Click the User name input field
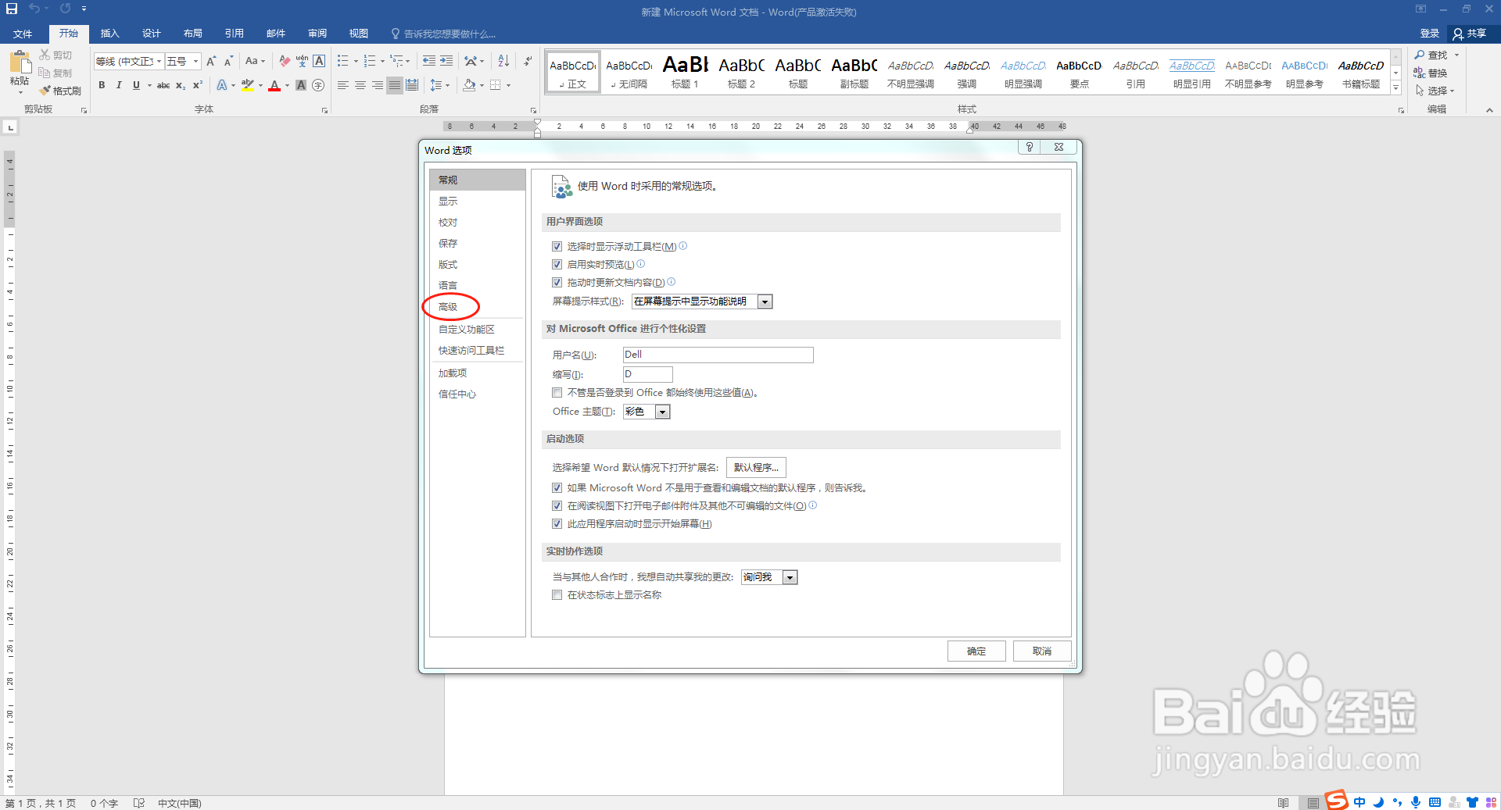 718,355
